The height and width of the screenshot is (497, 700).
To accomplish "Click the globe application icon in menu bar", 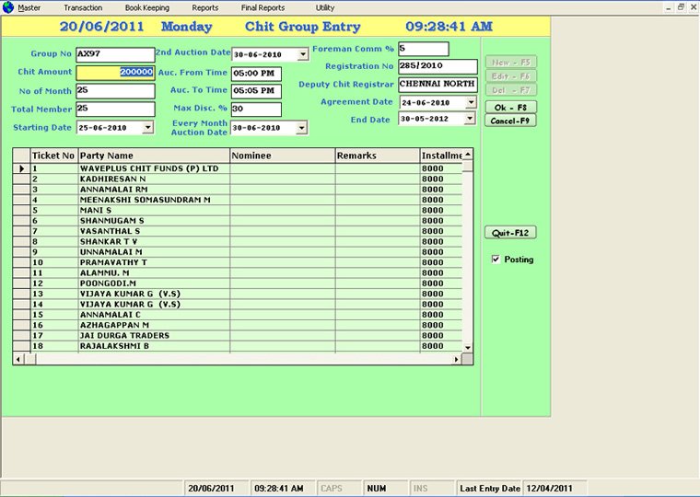I will (8, 7).
